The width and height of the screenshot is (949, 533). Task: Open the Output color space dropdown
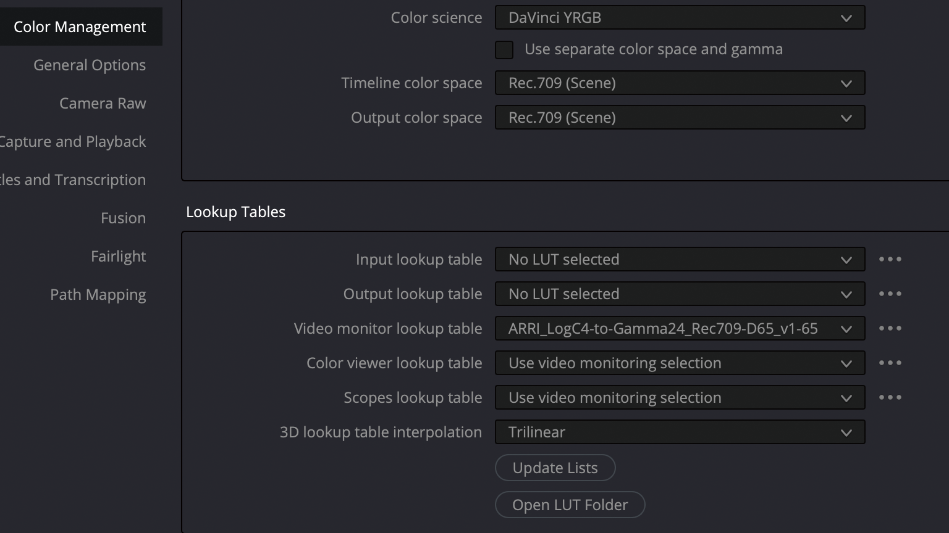(680, 118)
